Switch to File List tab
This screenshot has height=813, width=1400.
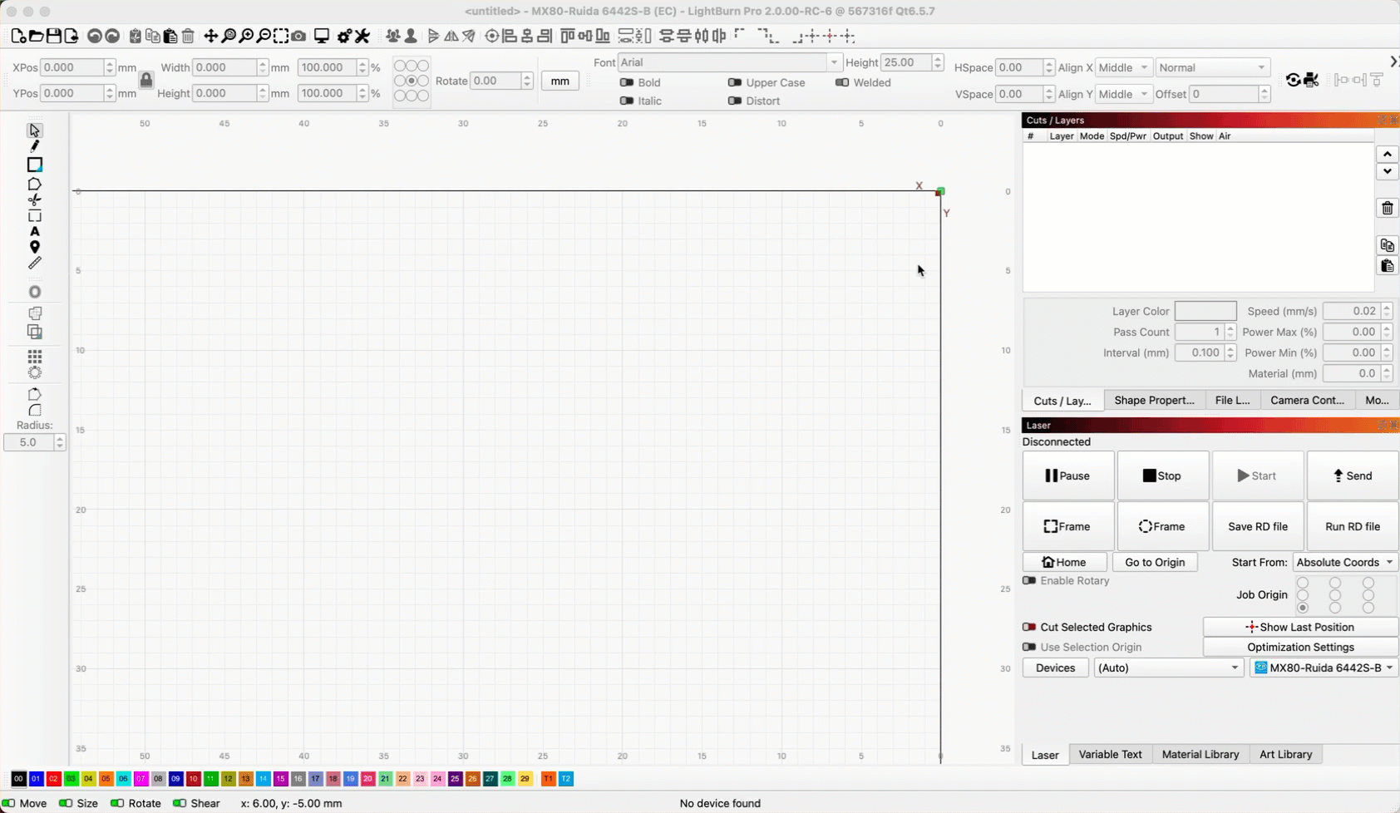1232,400
